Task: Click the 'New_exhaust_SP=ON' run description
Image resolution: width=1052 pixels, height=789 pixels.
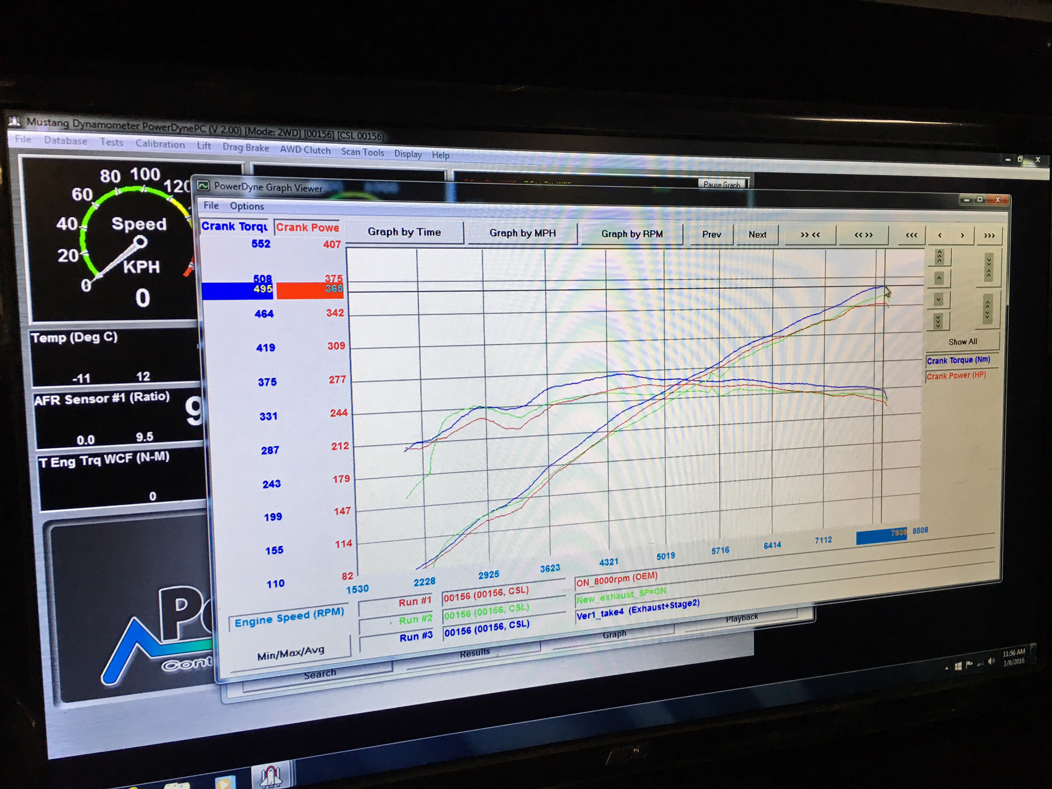Action: [621, 596]
